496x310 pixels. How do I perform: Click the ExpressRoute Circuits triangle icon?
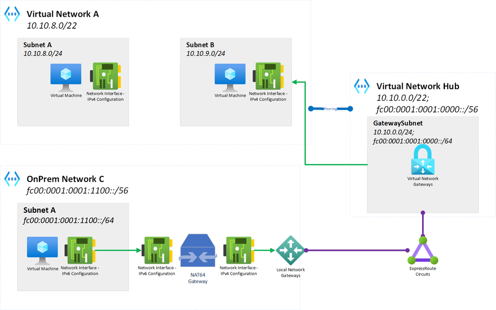coord(423,250)
